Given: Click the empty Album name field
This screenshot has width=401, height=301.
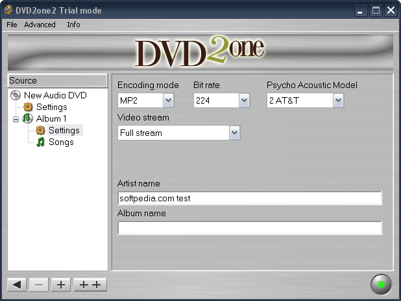Looking at the screenshot, I should (x=250, y=228).
